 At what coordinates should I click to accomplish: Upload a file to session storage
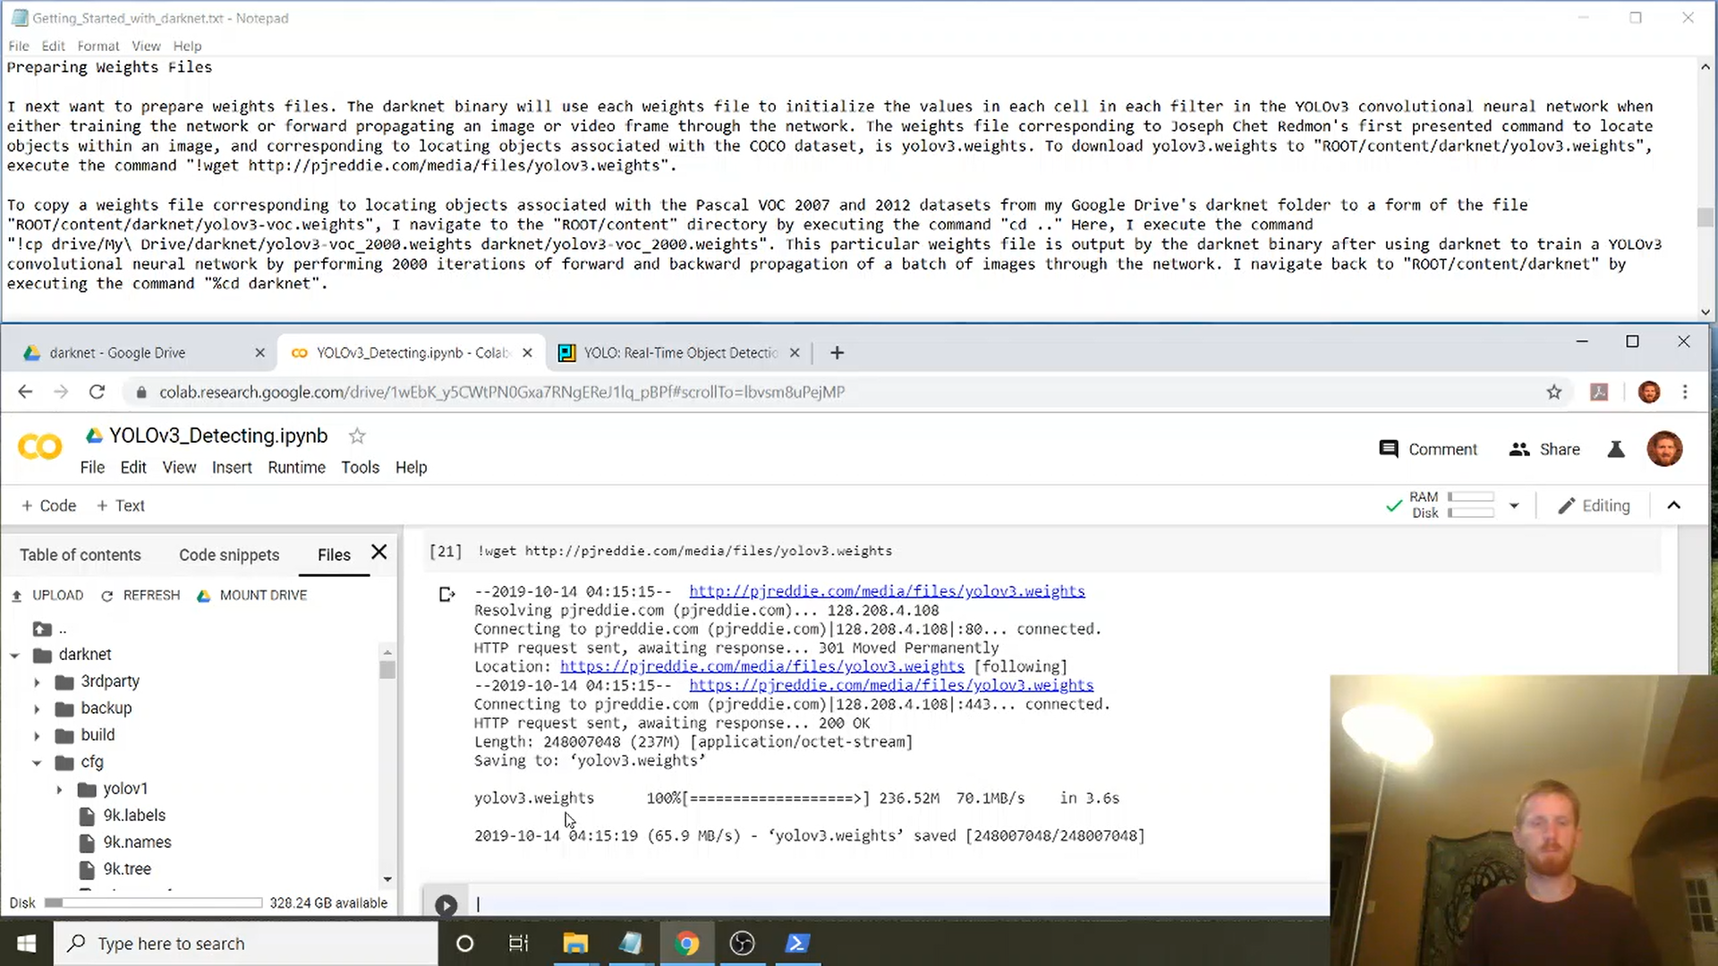[47, 596]
